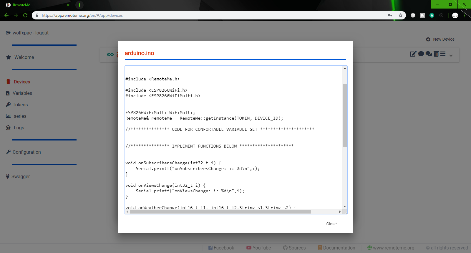This screenshot has width=471, height=253.
Task: Click the double speech bubbles icon
Action: click(x=429, y=54)
